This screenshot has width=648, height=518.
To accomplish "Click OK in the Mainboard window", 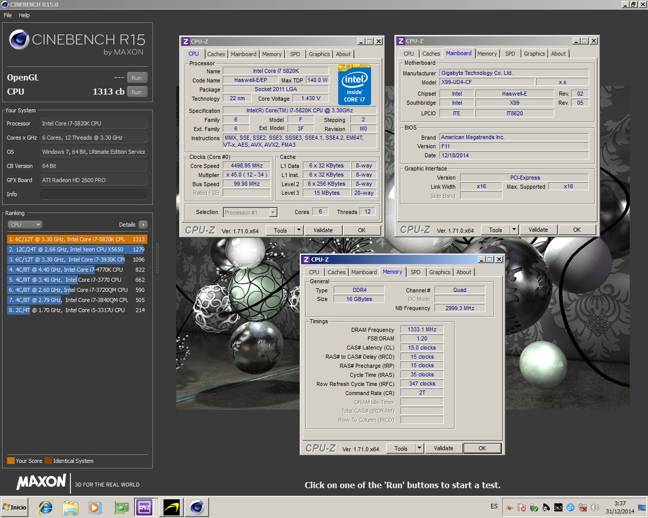I will coord(577,230).
